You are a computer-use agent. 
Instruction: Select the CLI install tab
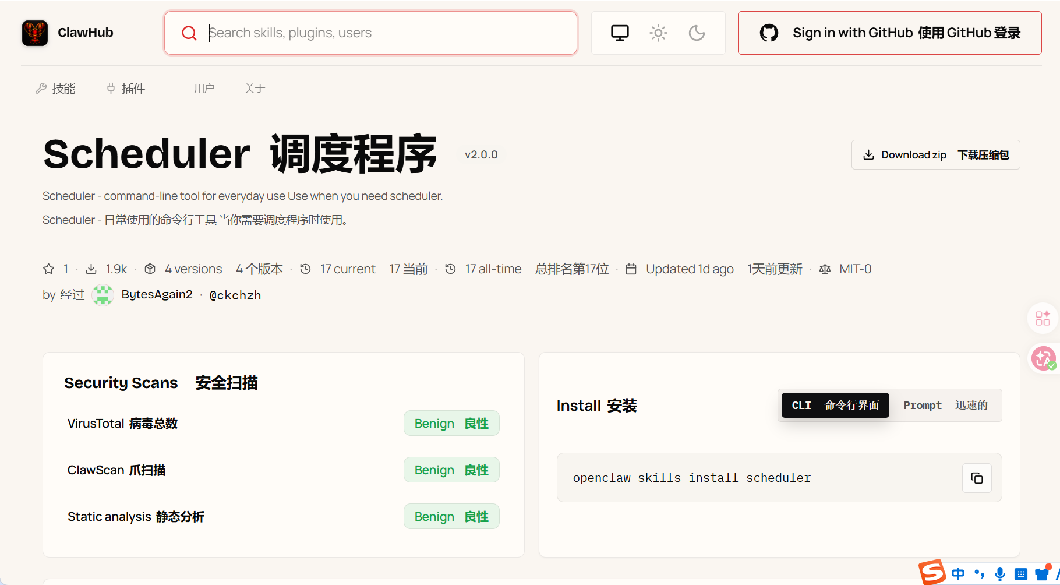pos(835,406)
